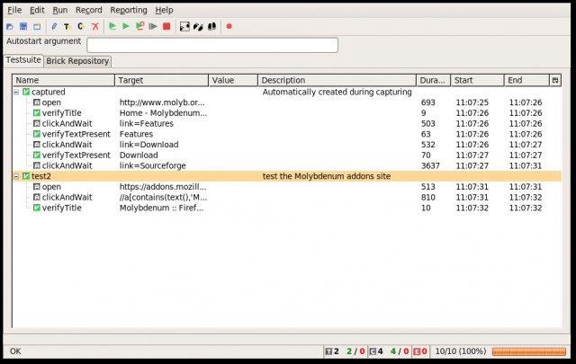The height and width of the screenshot is (364, 576).
Task: Click the open testsuite folder icon
Action: tap(10, 26)
